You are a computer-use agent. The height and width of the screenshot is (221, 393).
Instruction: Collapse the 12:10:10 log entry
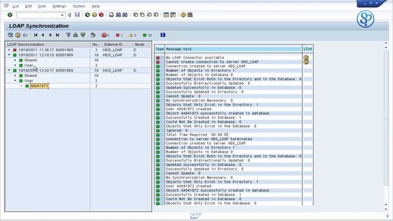(9, 55)
